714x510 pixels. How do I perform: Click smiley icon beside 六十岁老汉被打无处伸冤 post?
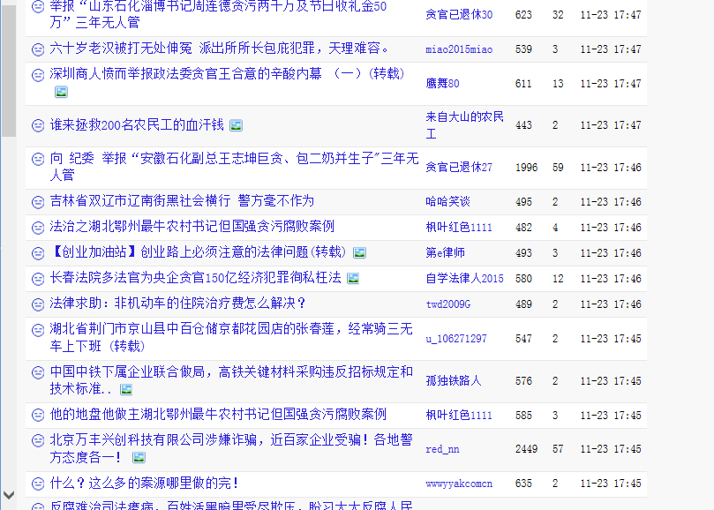[38, 49]
